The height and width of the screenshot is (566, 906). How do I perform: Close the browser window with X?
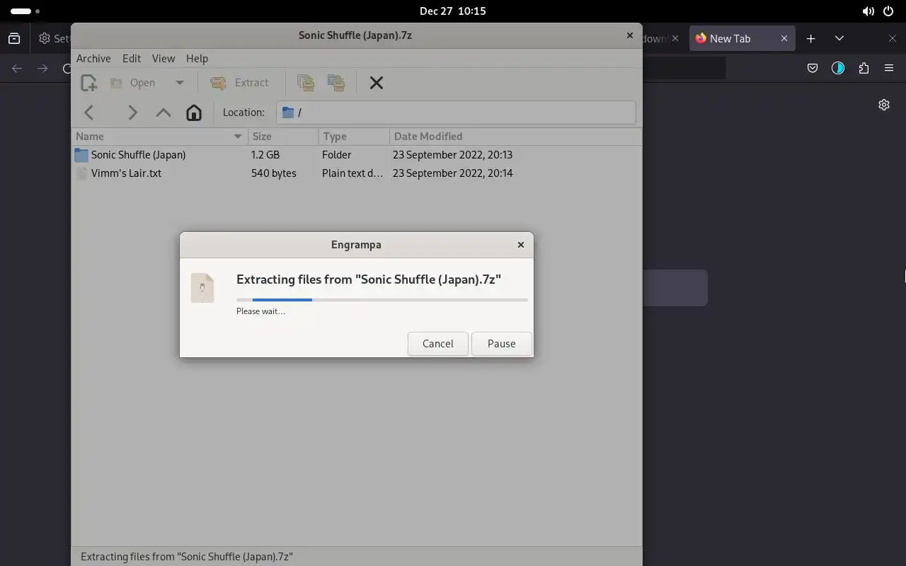[893, 38]
